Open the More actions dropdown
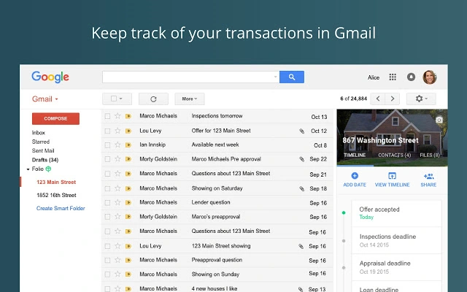The height and width of the screenshot is (292, 467). coord(190,99)
